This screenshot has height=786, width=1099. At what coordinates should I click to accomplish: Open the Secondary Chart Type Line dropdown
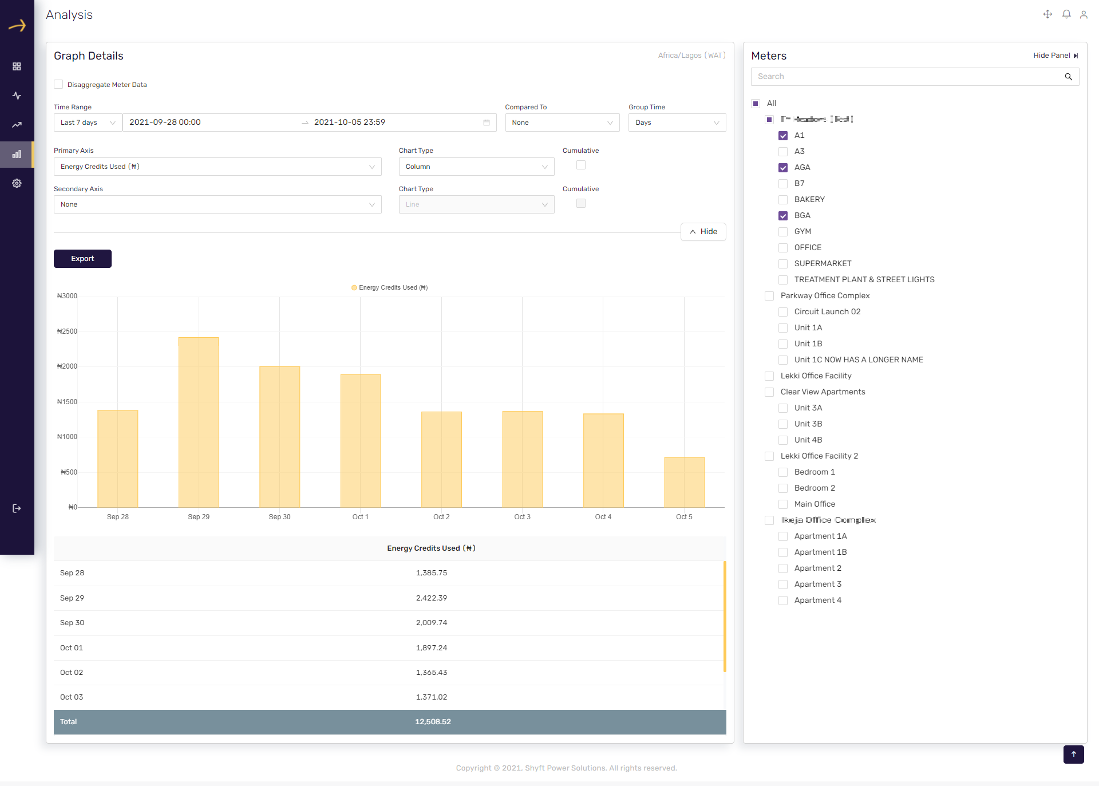coord(476,204)
